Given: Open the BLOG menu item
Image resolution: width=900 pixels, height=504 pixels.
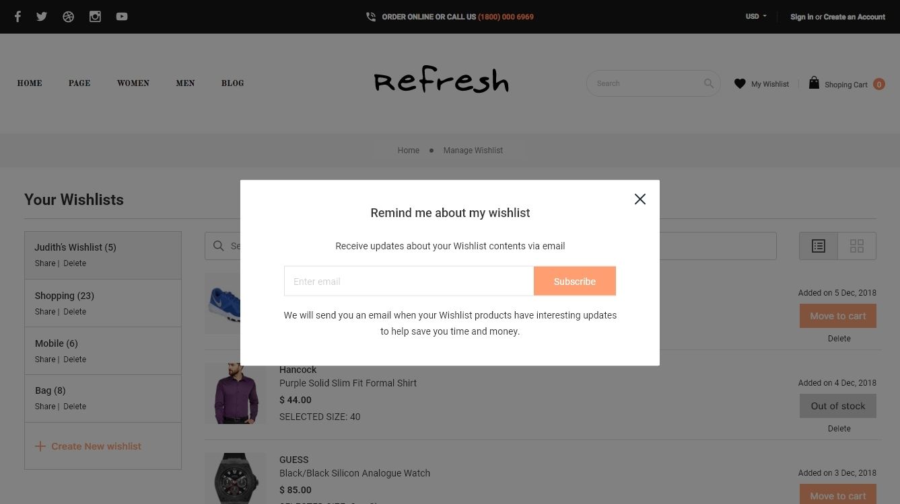Looking at the screenshot, I should tap(233, 83).
